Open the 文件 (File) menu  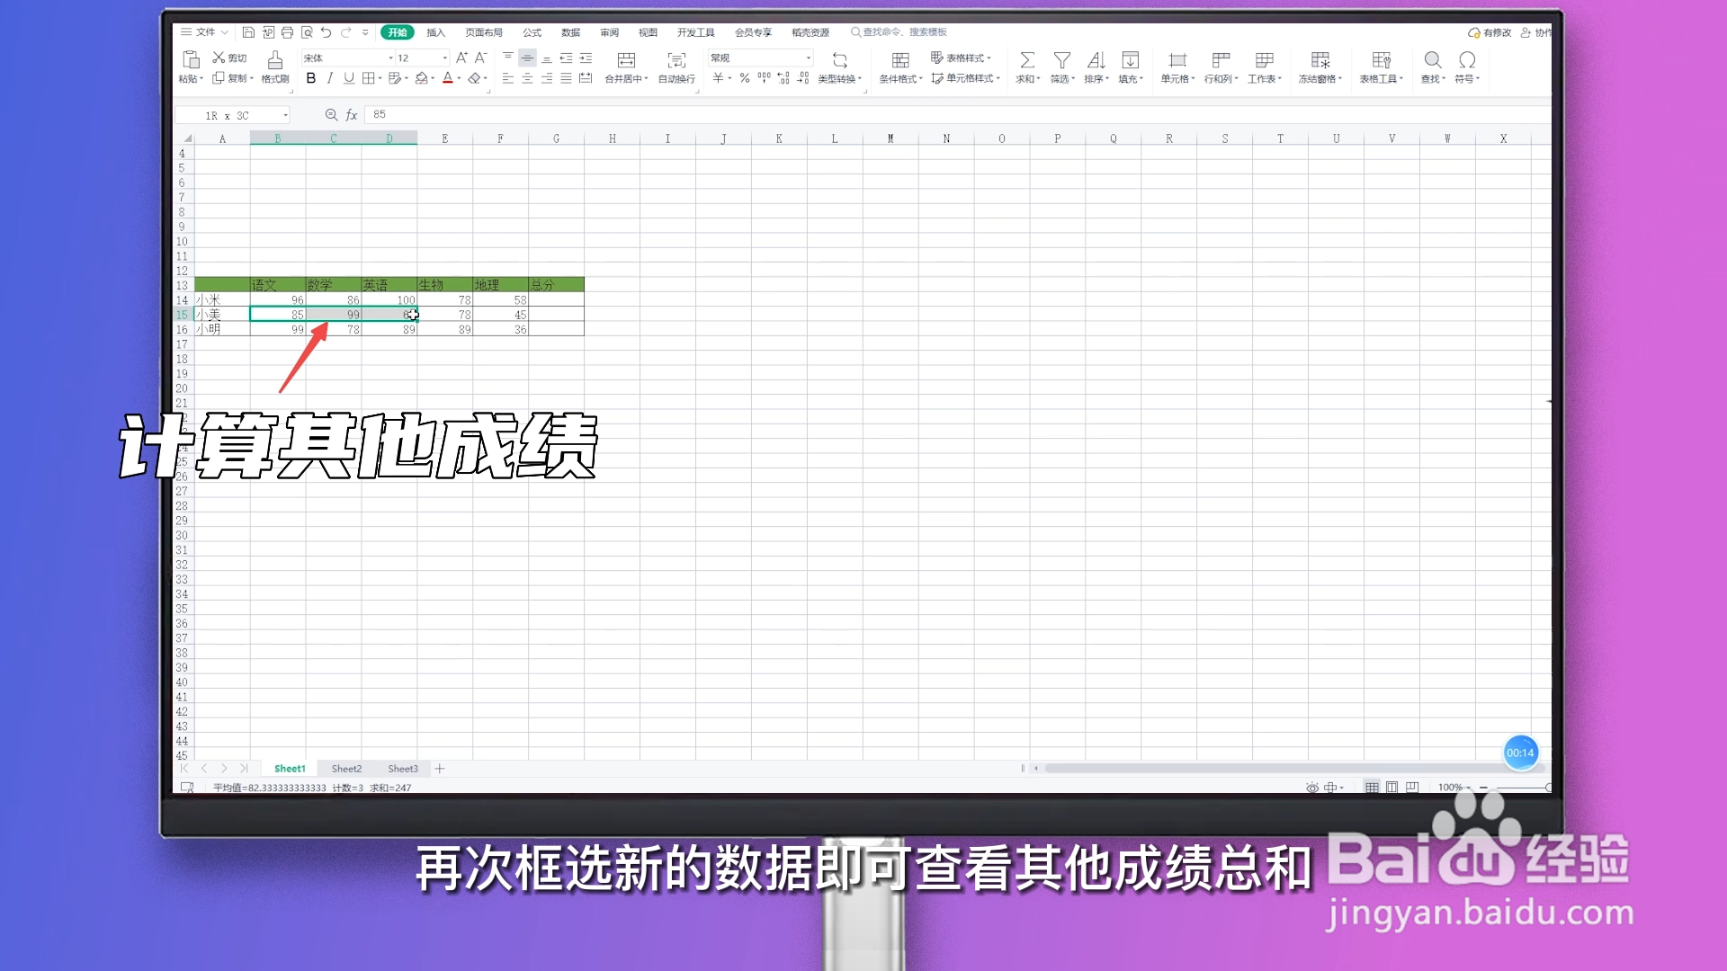[x=205, y=31]
